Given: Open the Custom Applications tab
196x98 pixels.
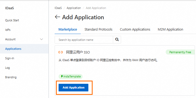Looking at the screenshot, I should [x=135, y=30].
